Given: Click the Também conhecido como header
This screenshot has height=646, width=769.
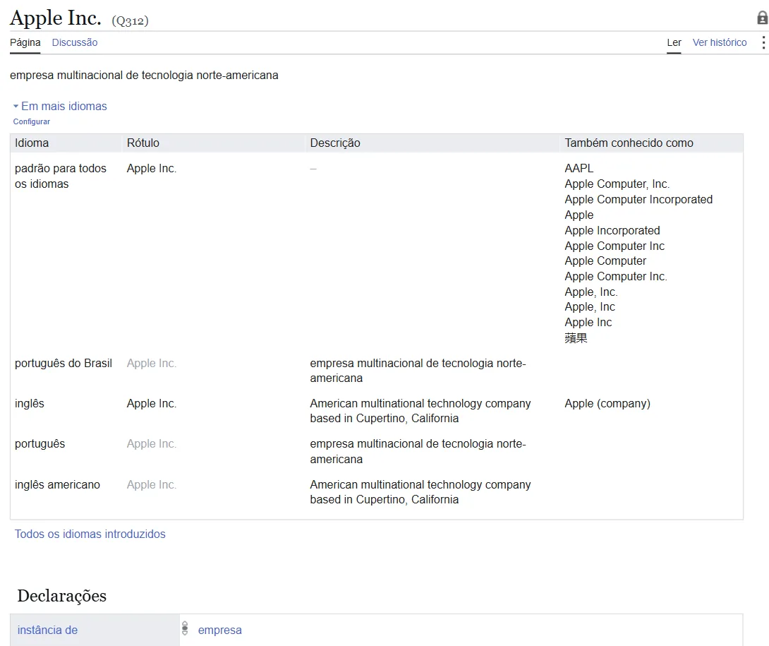Looking at the screenshot, I should coord(629,143).
